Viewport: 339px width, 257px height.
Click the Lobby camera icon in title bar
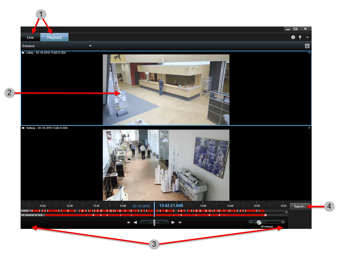pos(23,53)
